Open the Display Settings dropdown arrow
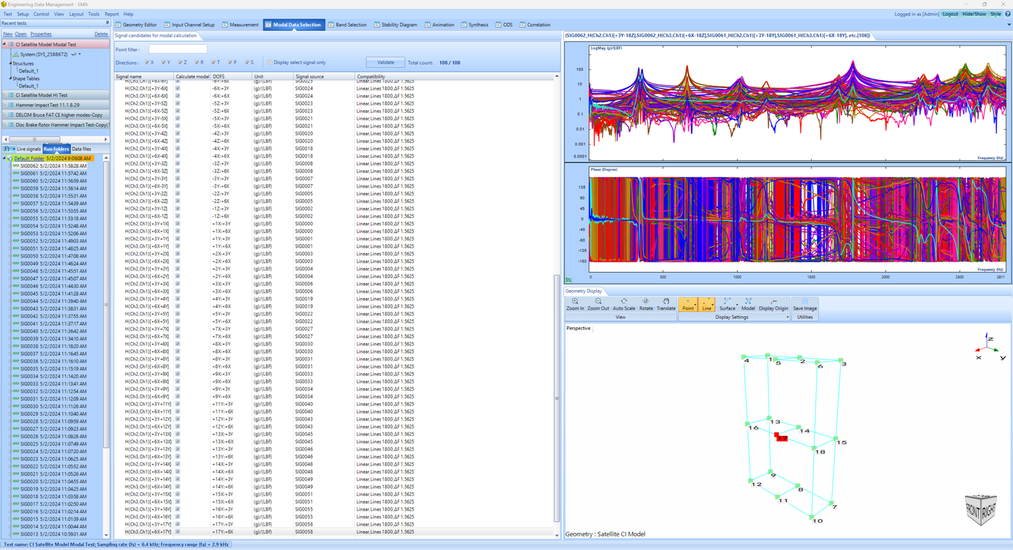Viewport: 1013px width, 550px height. point(787,317)
